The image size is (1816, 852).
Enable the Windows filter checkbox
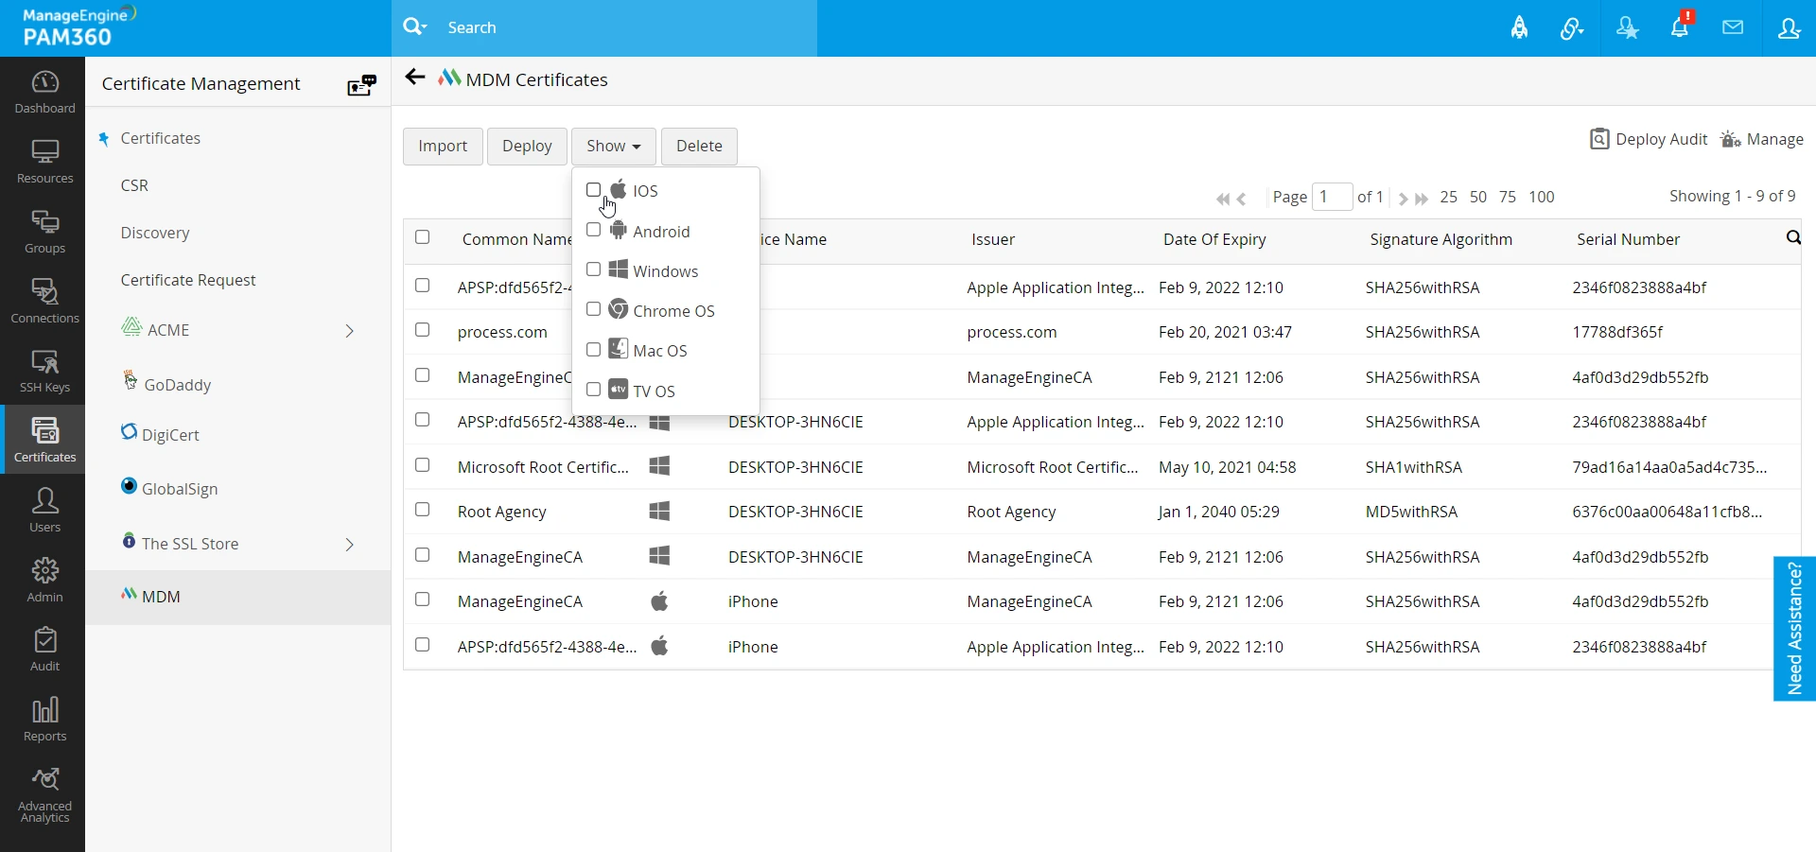593,270
